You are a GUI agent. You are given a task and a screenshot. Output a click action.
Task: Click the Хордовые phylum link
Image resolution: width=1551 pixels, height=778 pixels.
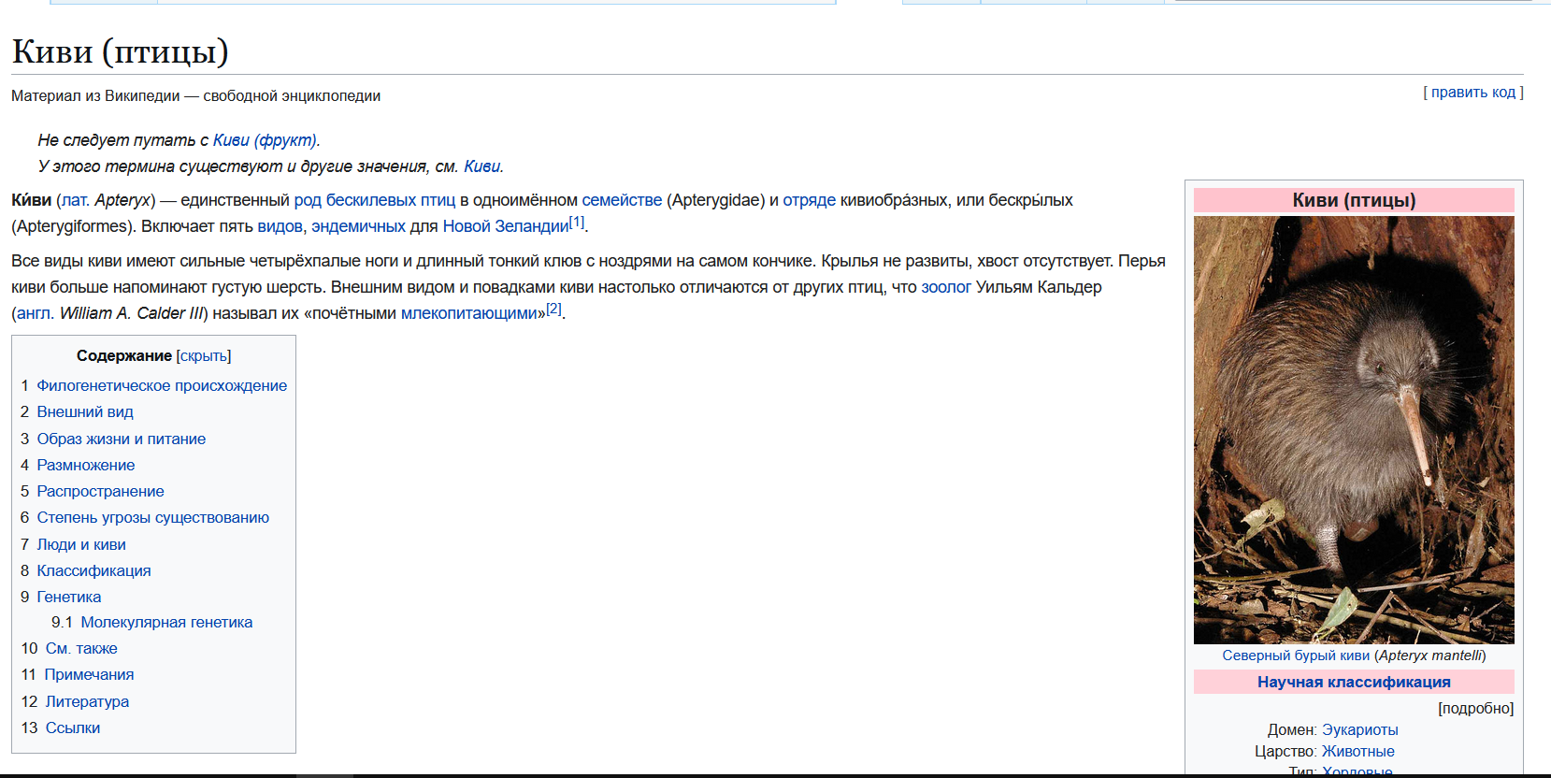pyautogui.click(x=1357, y=771)
